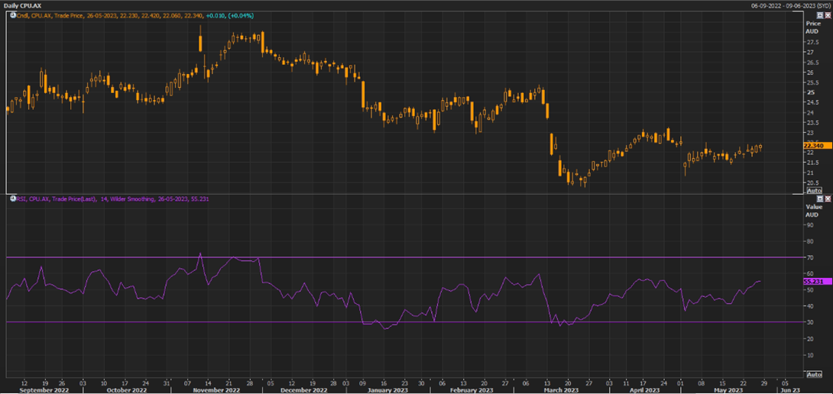Select the RSI oversold line at 30
Screen dimensions: 833x394
pos(459,321)
